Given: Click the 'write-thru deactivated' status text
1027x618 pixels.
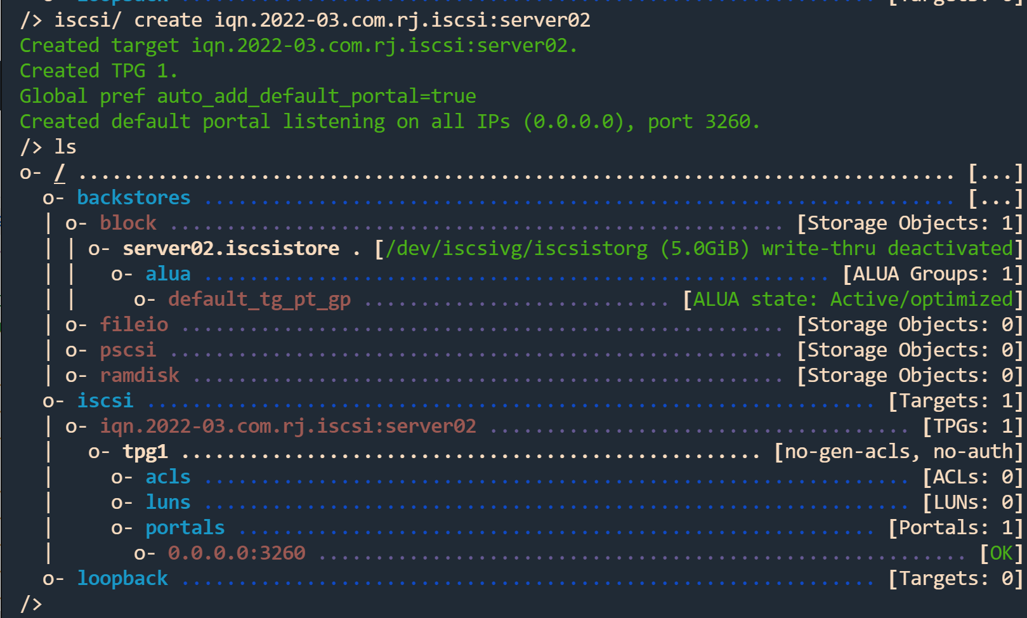Looking at the screenshot, I should [887, 249].
